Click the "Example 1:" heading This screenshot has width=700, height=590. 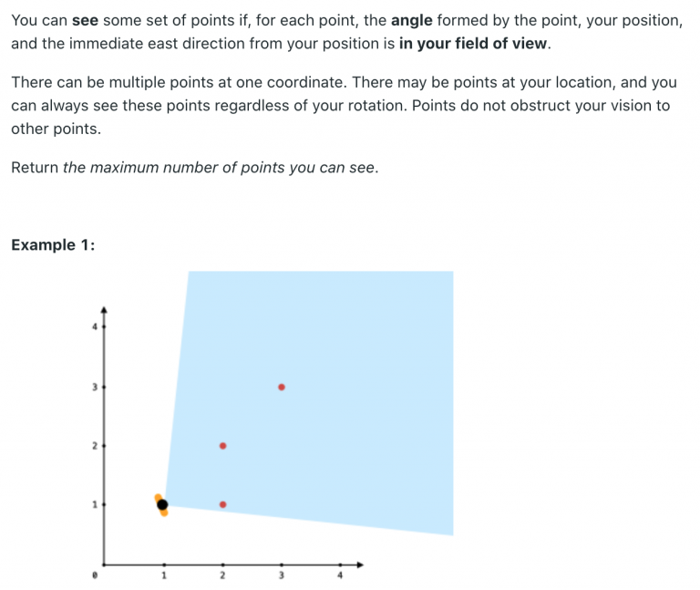pos(53,245)
